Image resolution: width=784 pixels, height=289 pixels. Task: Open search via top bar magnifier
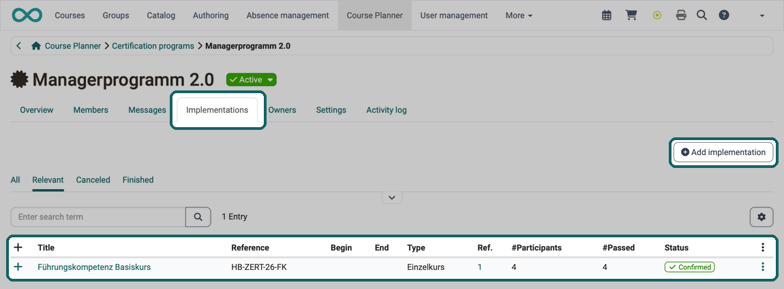702,16
